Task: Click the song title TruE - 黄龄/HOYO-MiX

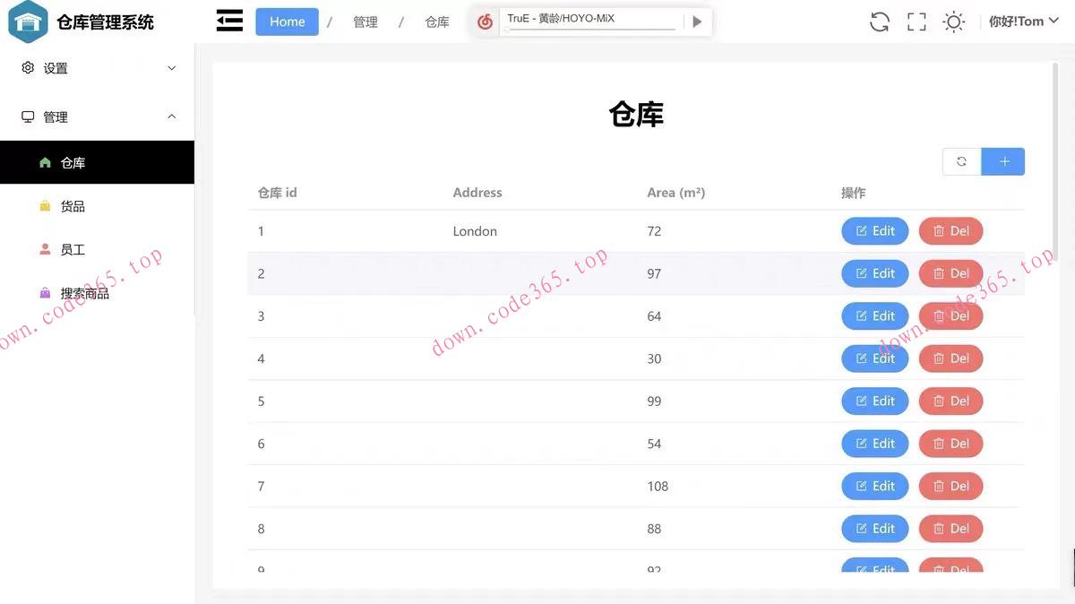Action: pyautogui.click(x=561, y=18)
